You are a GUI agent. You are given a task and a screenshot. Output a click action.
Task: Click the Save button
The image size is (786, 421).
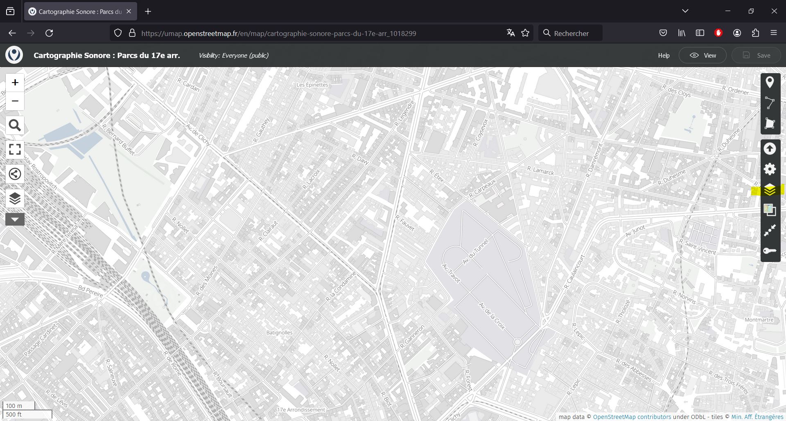[756, 55]
